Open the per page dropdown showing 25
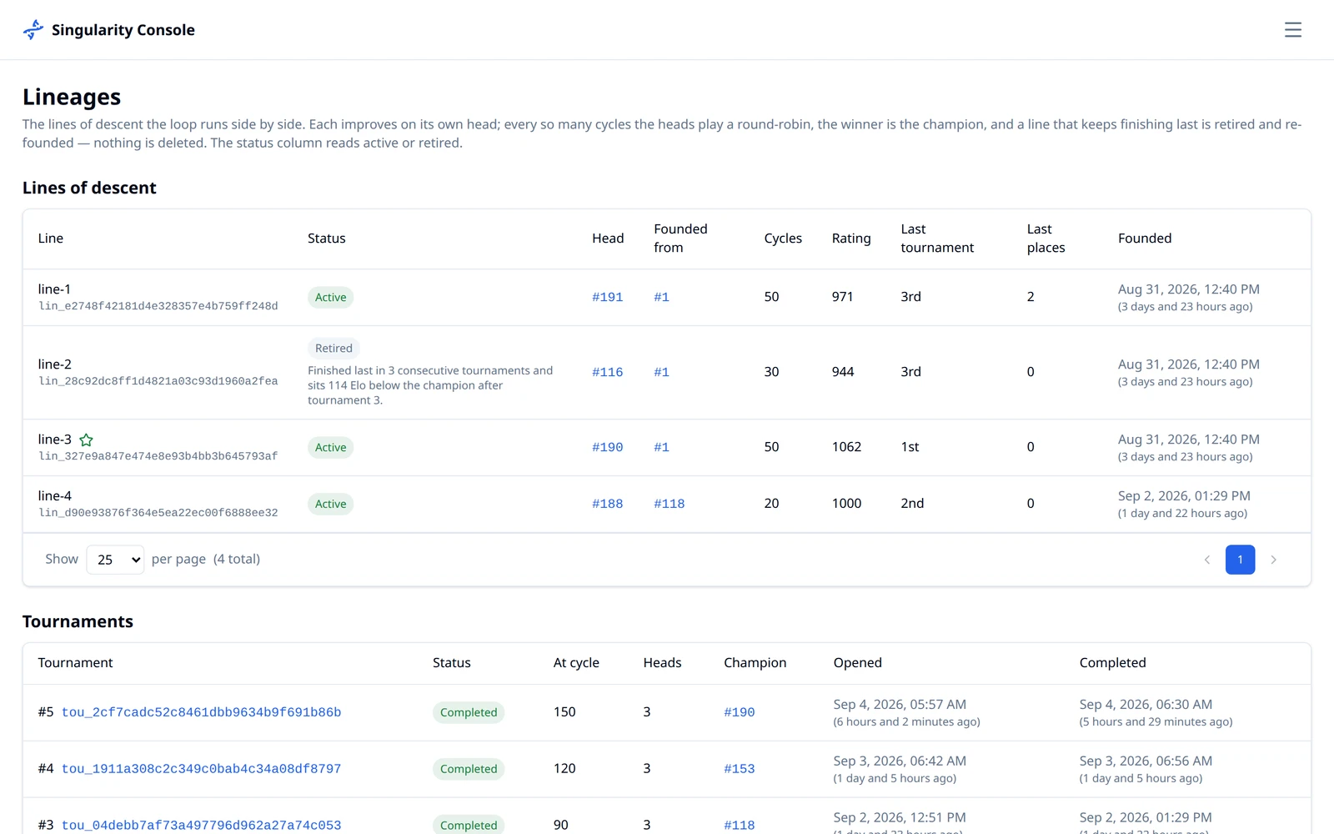This screenshot has width=1334, height=834. coord(115,560)
